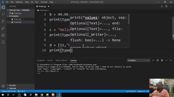Open Sticky Notes on taskbar
The width and height of the screenshot is (174, 97).
48,95
